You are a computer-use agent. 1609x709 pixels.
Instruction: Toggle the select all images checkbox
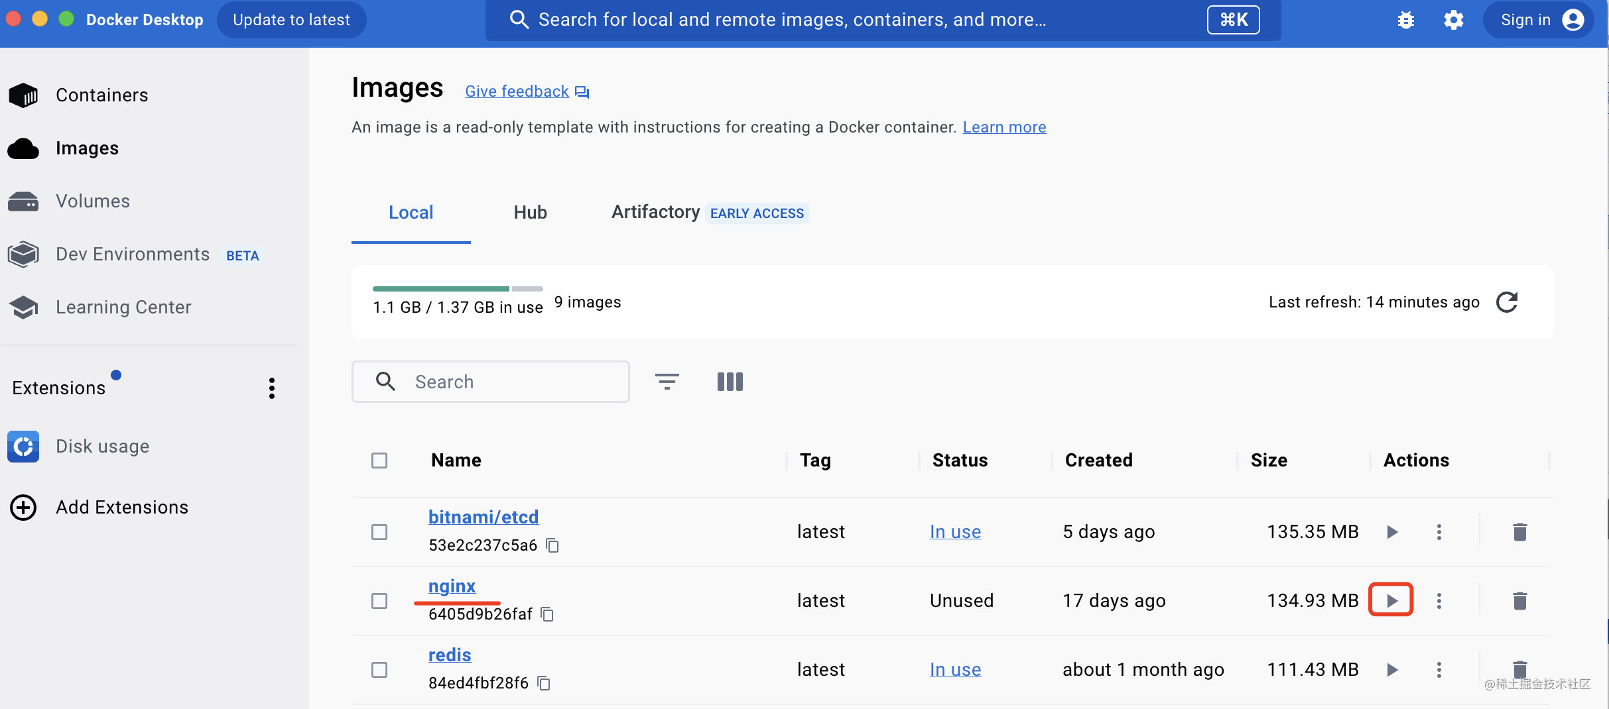[x=379, y=461]
